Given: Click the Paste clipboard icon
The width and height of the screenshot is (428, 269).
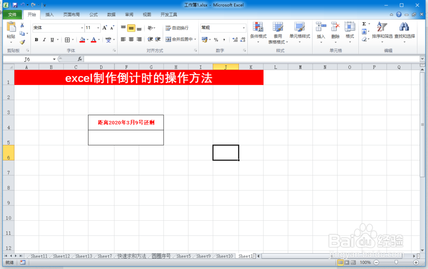Looking at the screenshot, I should click(11, 27).
